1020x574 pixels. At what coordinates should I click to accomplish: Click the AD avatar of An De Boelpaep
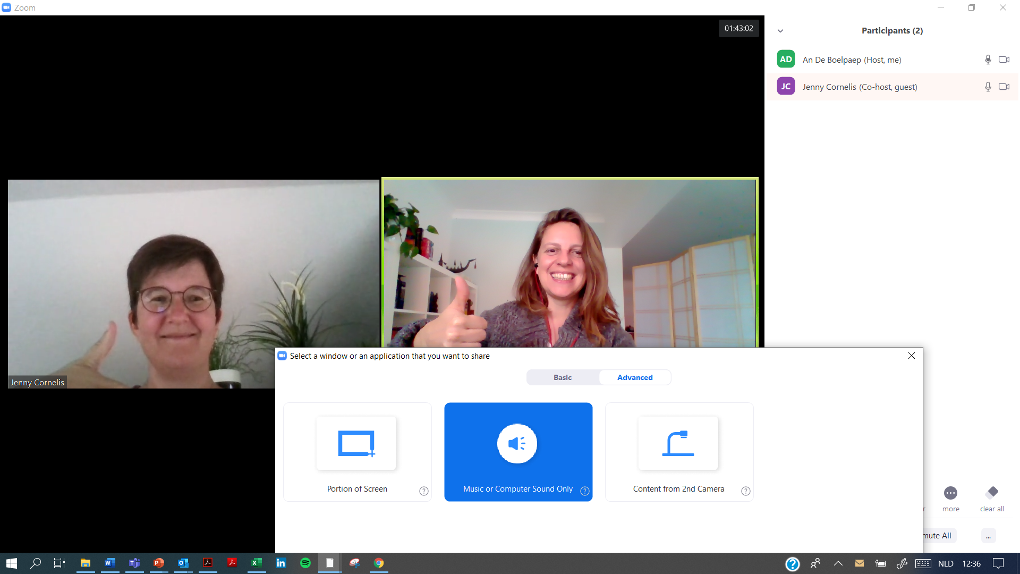[786, 59]
